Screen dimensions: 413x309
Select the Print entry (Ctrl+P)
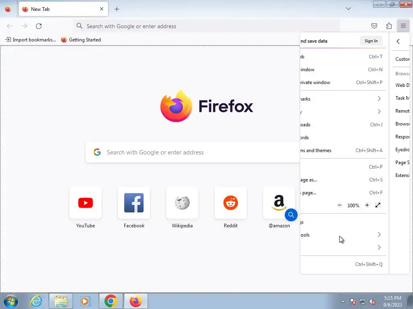click(343, 167)
